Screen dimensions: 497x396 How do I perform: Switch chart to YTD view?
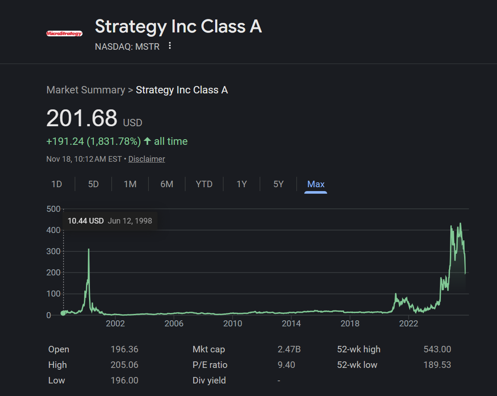tap(204, 184)
